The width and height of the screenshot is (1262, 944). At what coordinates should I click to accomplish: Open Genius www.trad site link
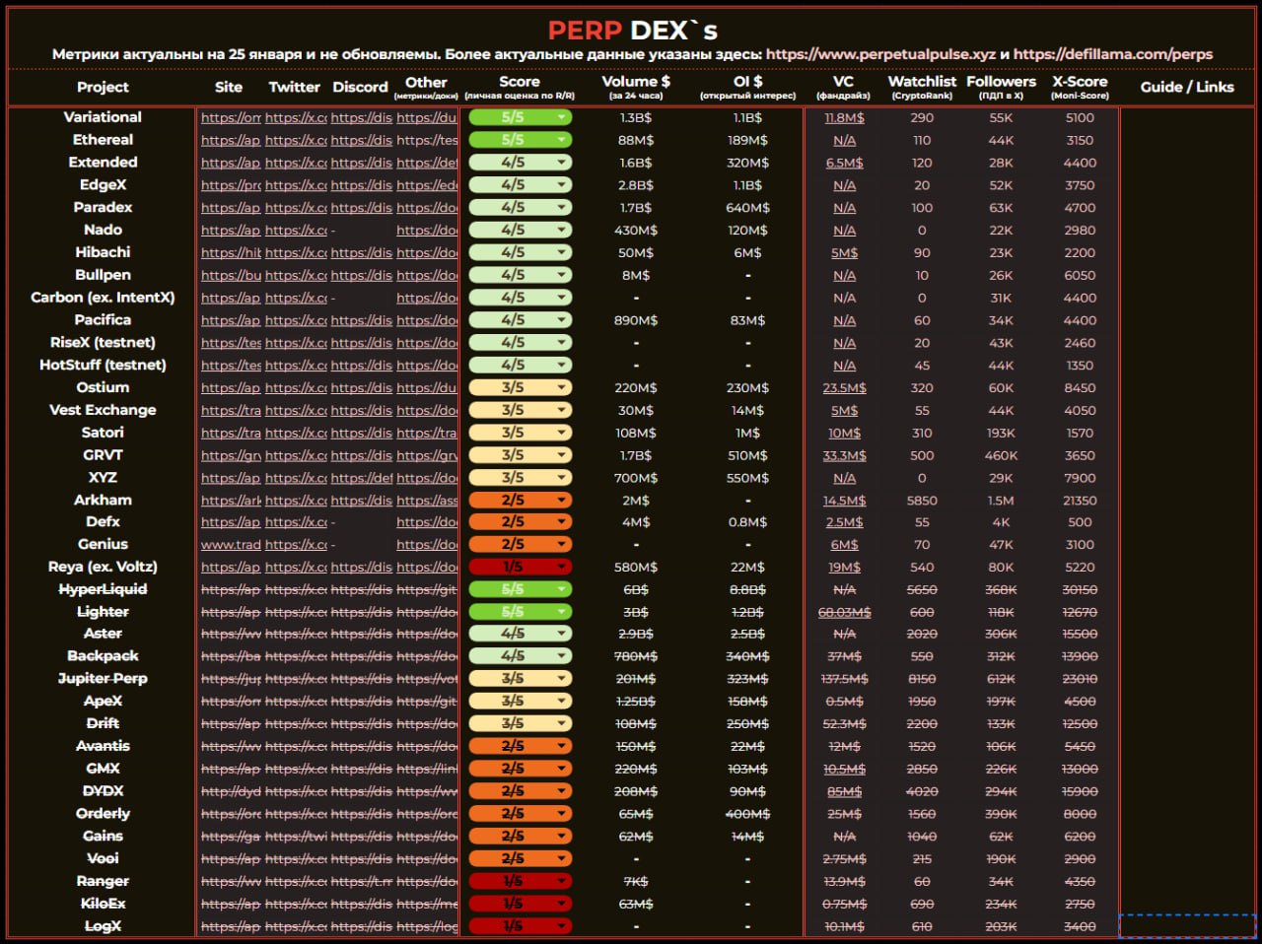(x=231, y=545)
